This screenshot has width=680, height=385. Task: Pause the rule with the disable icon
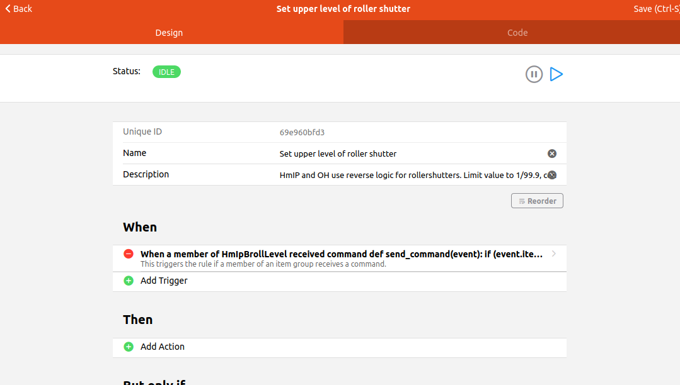click(x=534, y=74)
